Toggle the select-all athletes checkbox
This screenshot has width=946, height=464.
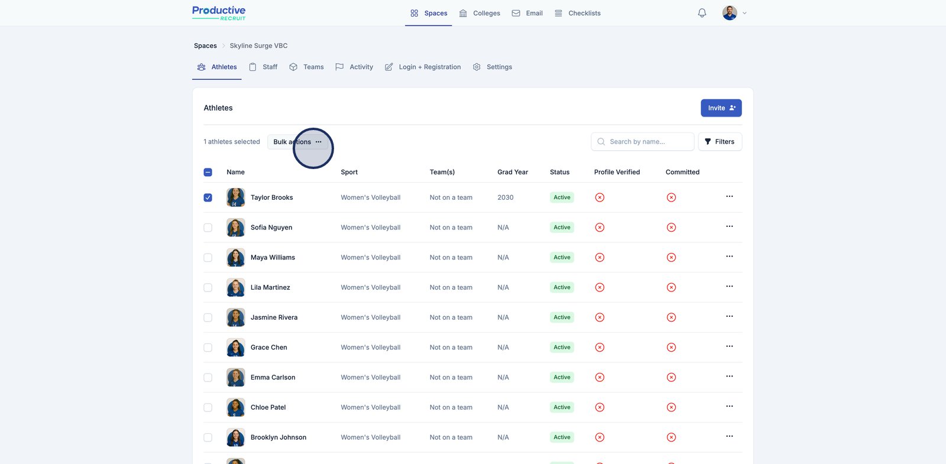tap(208, 172)
